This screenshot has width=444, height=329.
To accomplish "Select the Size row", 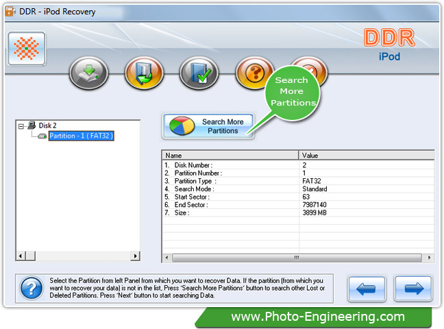I will click(299, 212).
